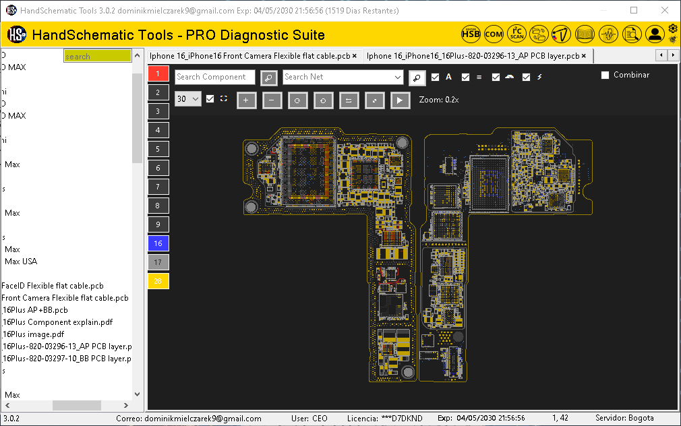Toggle the A label visibility checkbox

(435, 77)
